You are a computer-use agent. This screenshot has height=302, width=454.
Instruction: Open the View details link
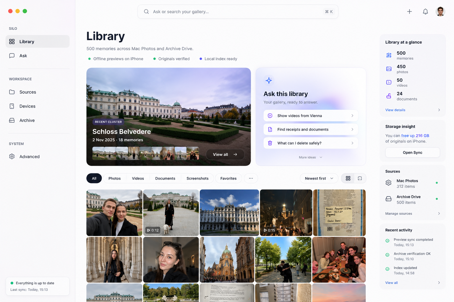pos(395,110)
